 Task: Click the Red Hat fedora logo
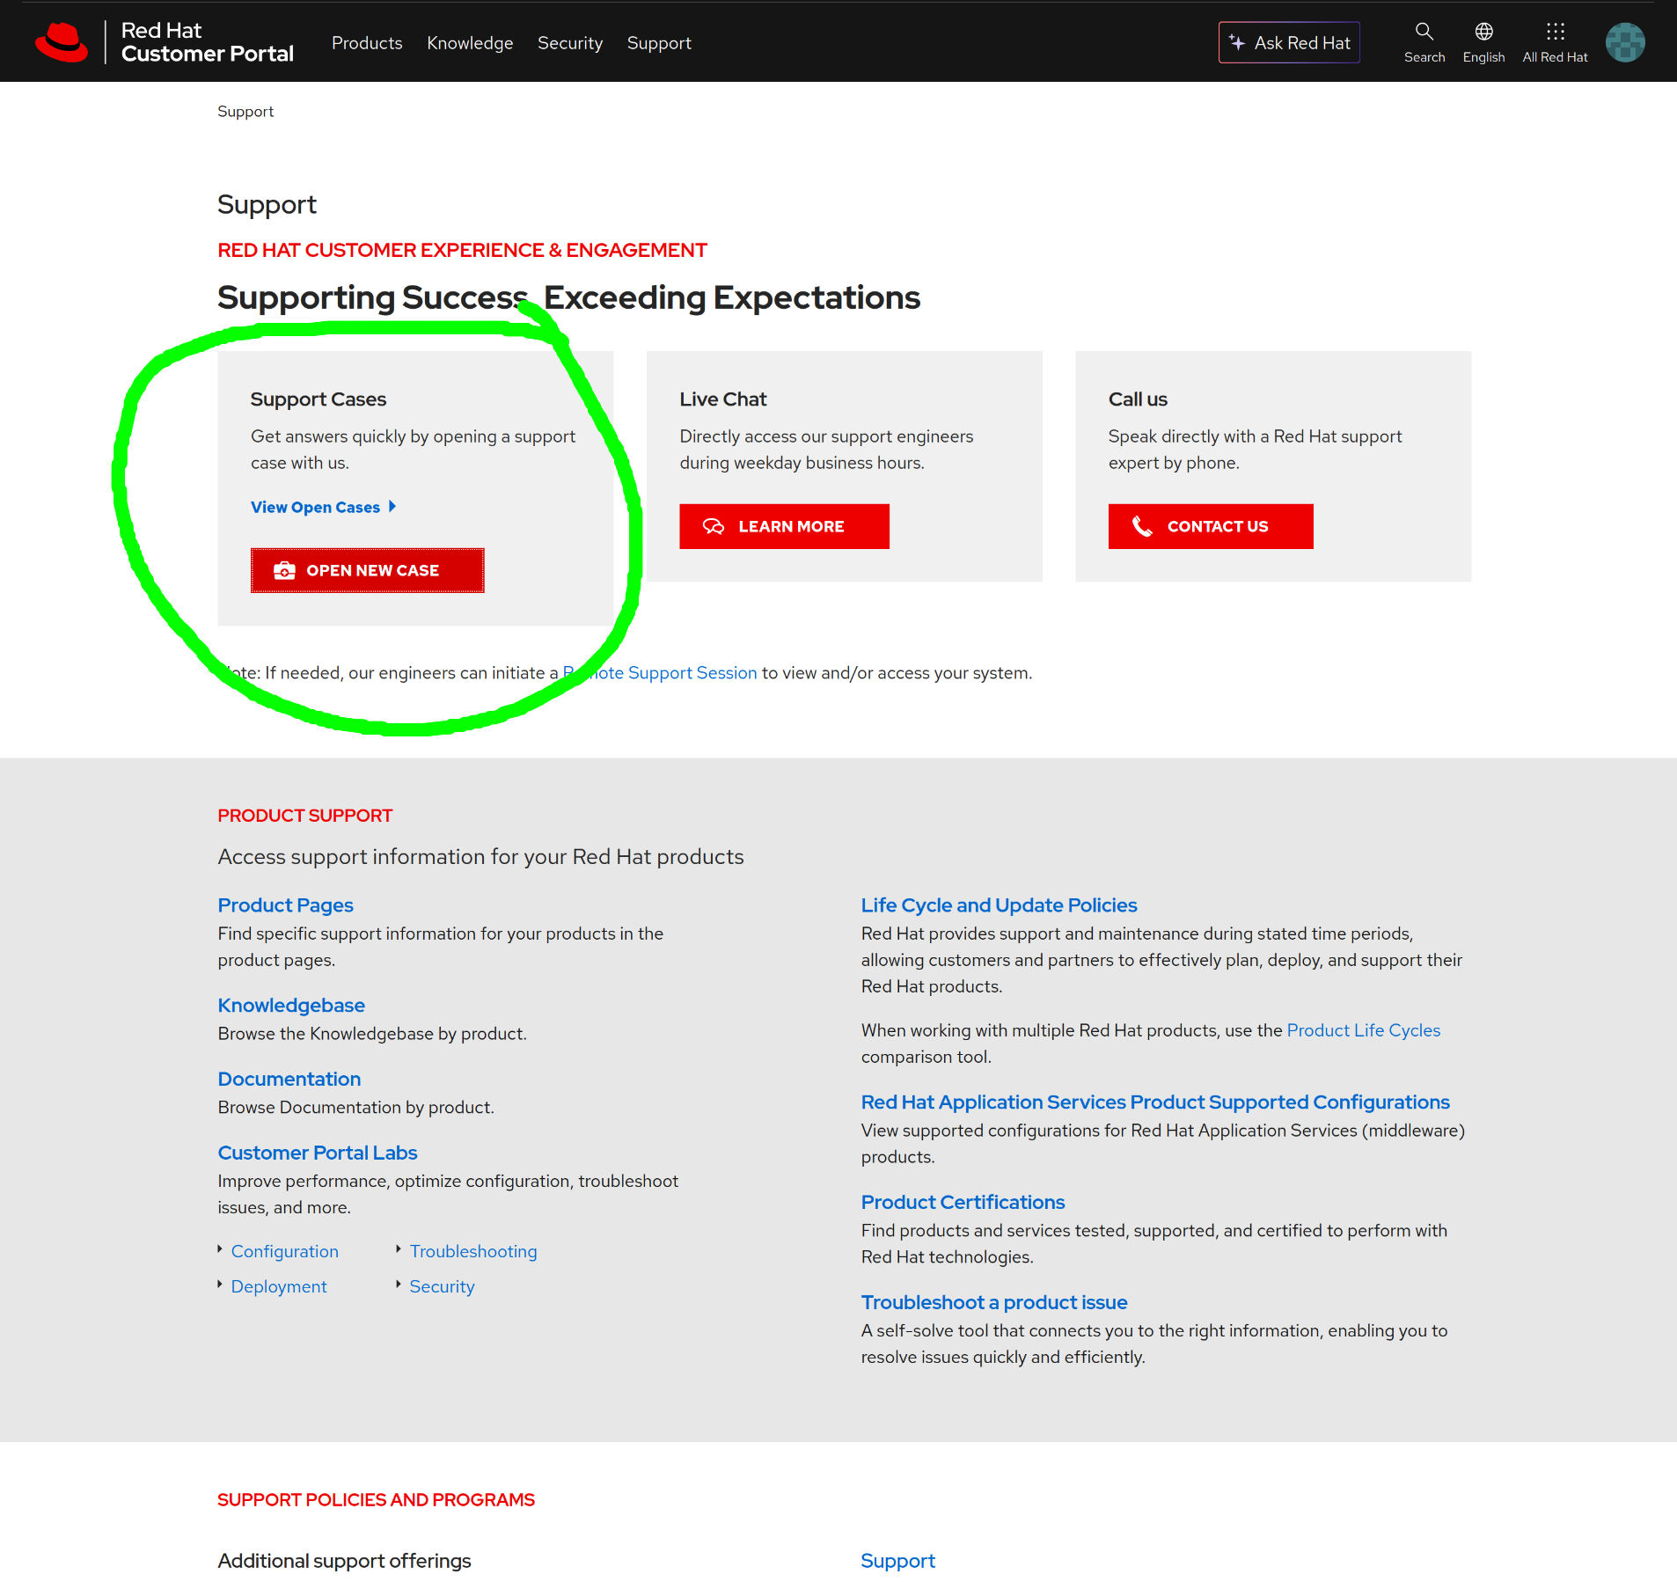62,42
